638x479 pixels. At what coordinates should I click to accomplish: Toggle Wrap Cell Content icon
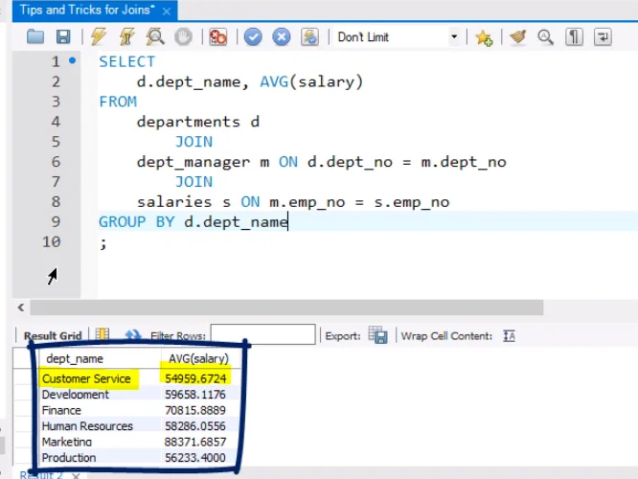[510, 335]
